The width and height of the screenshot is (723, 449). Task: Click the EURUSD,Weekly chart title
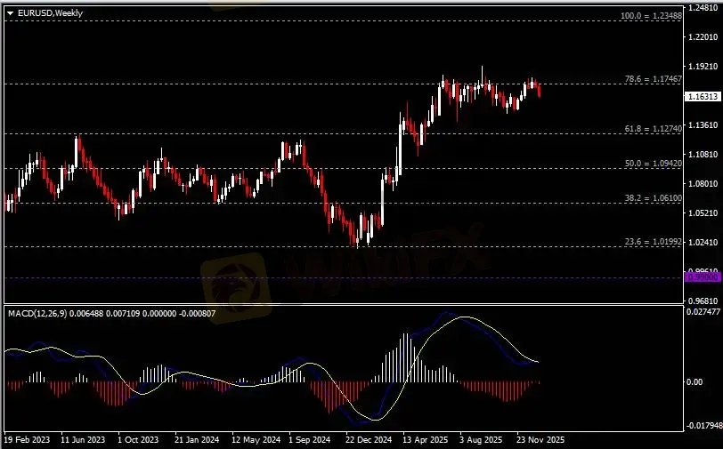[x=45, y=12]
